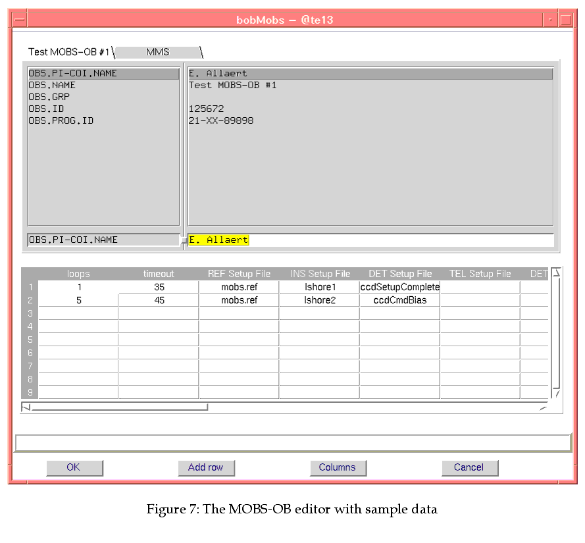Click loops cell with value 1
Screen dimensions: 585x543
[x=78, y=287]
